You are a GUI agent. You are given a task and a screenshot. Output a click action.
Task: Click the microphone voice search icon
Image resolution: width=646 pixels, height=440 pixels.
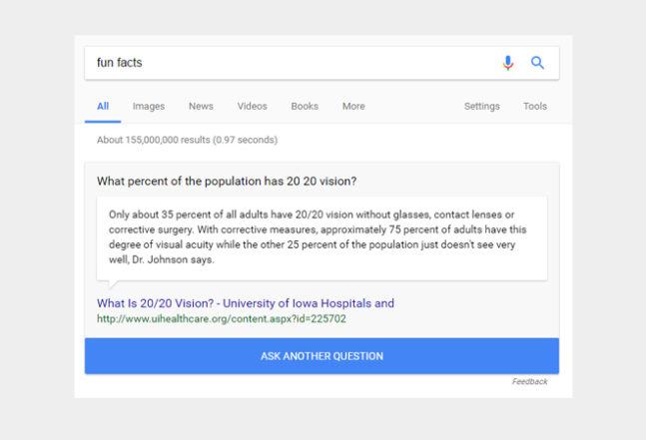pyautogui.click(x=508, y=63)
